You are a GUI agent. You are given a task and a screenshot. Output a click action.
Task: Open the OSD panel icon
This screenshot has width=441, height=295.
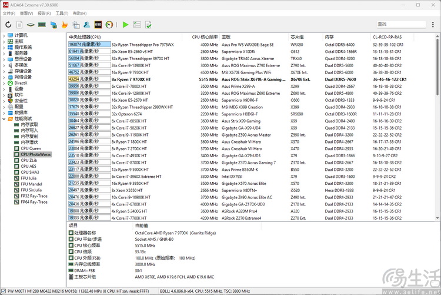98,25
